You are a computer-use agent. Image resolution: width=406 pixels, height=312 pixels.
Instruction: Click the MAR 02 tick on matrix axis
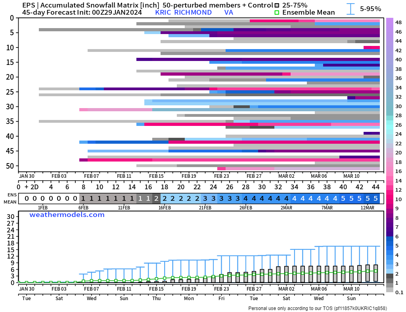pyautogui.click(x=286, y=176)
